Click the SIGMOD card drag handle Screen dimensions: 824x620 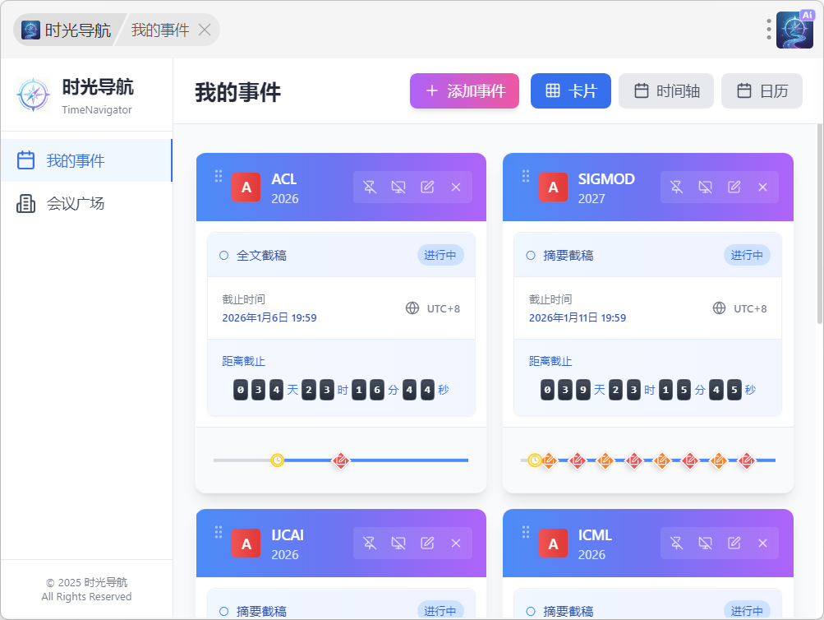(526, 176)
